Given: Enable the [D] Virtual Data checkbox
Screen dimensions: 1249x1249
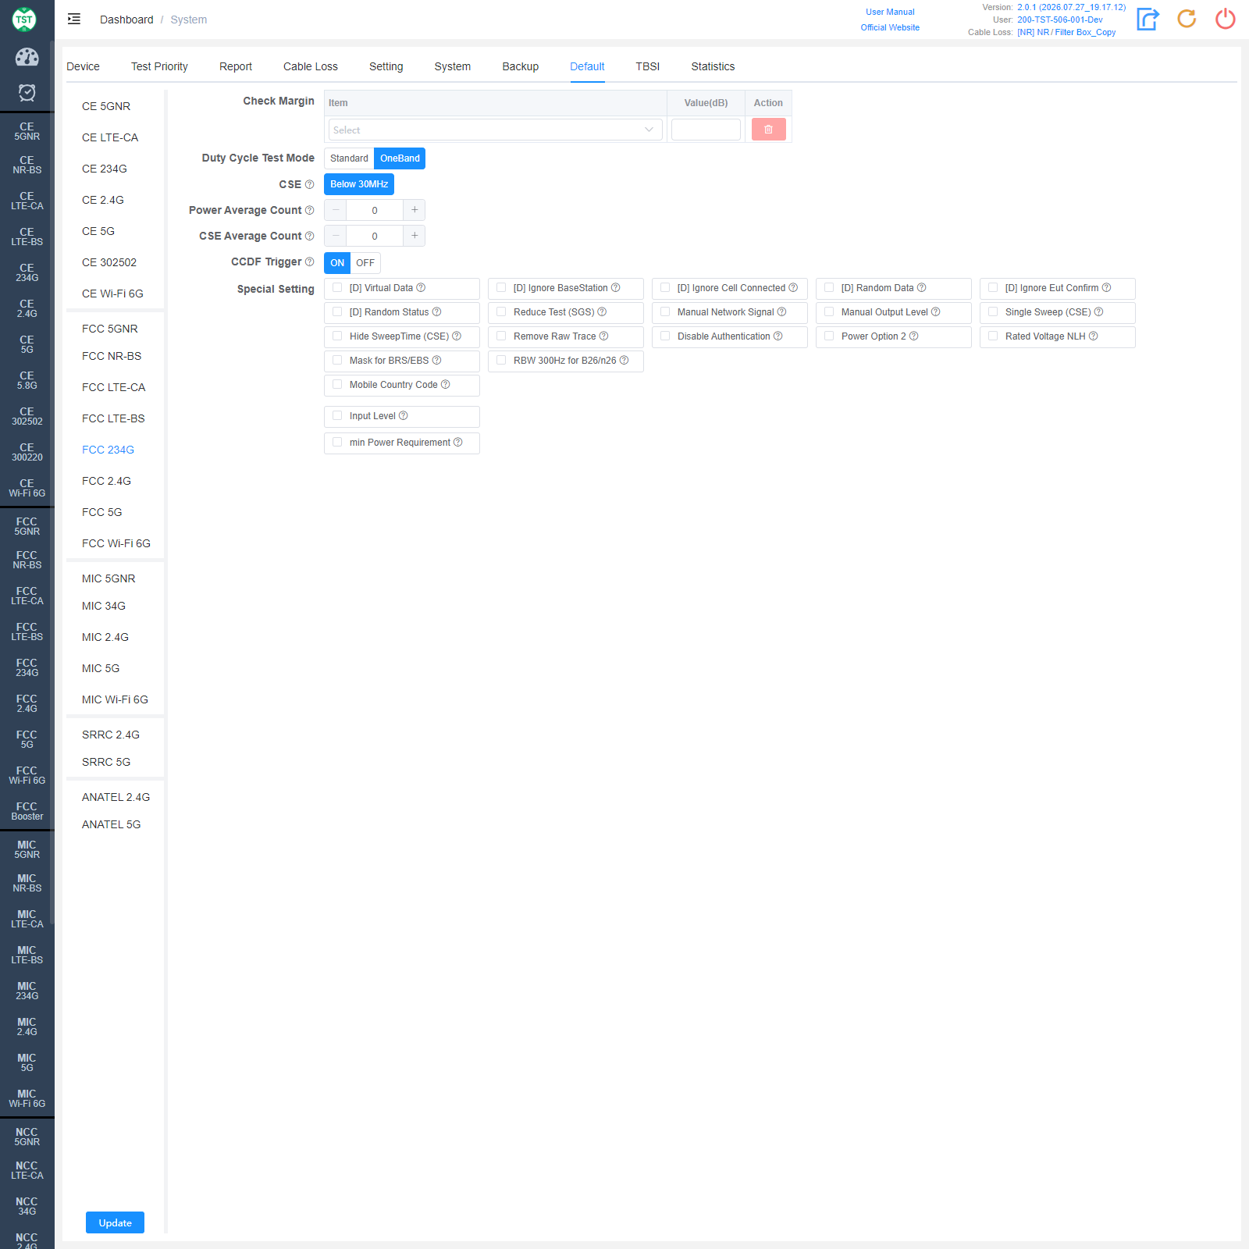Looking at the screenshot, I should (x=337, y=287).
